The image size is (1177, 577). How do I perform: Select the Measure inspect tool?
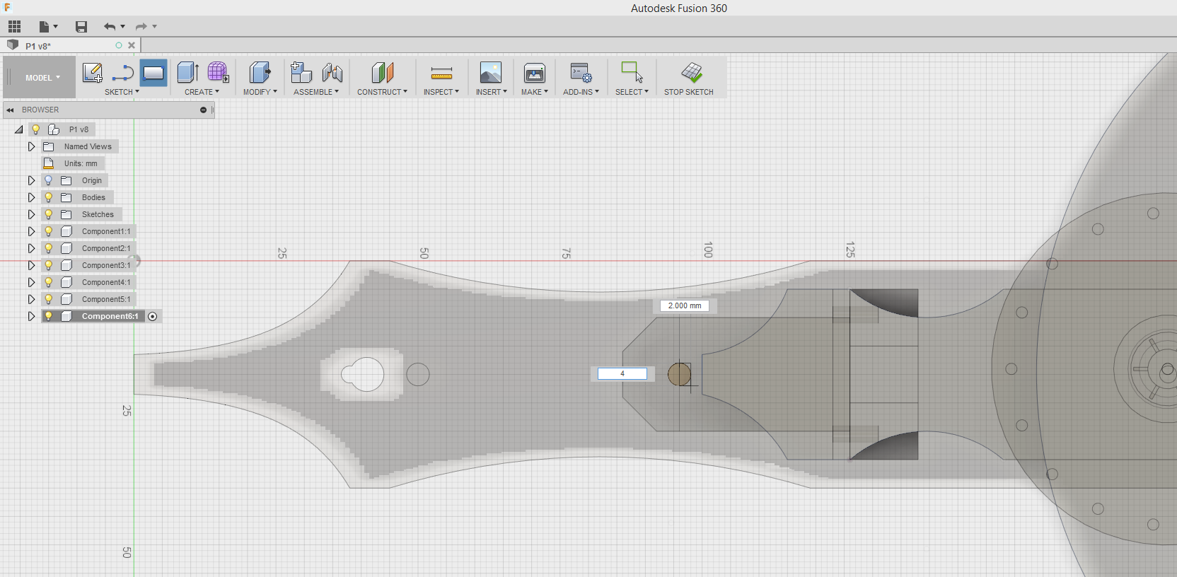(441, 73)
